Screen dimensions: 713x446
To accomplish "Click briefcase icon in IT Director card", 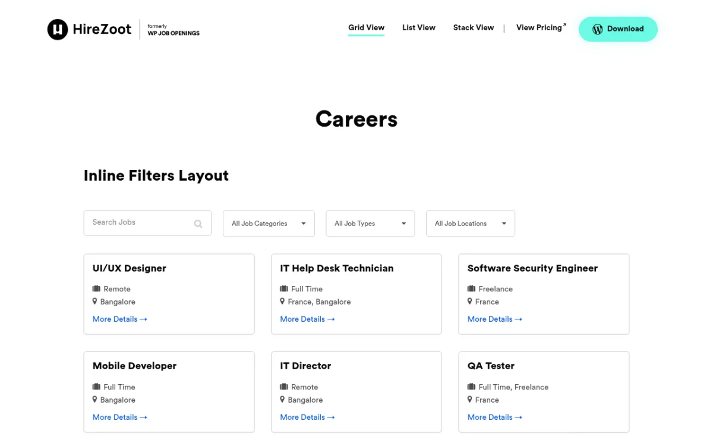I will click(x=284, y=387).
